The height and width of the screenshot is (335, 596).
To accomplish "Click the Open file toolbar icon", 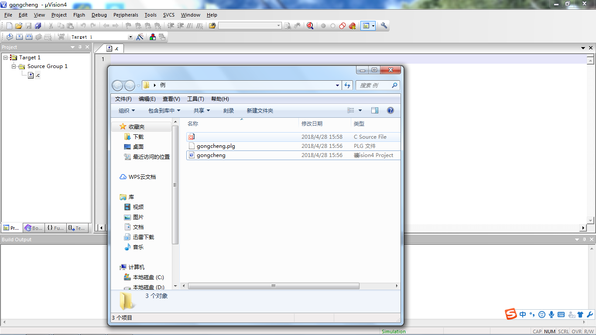I will click(x=19, y=26).
